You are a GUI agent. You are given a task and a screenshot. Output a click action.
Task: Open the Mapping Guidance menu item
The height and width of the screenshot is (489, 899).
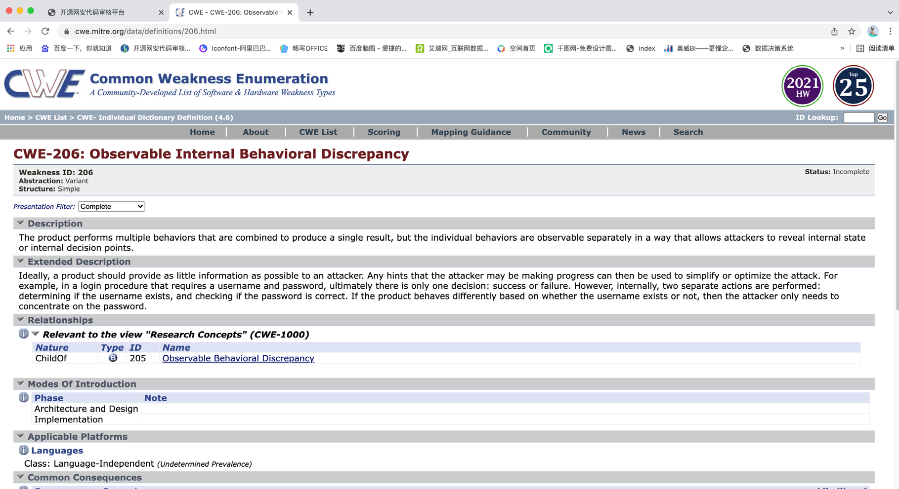471,132
